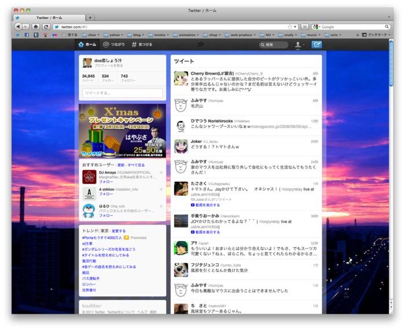Select the Twitter / ホーム browser tab

(x=49, y=17)
